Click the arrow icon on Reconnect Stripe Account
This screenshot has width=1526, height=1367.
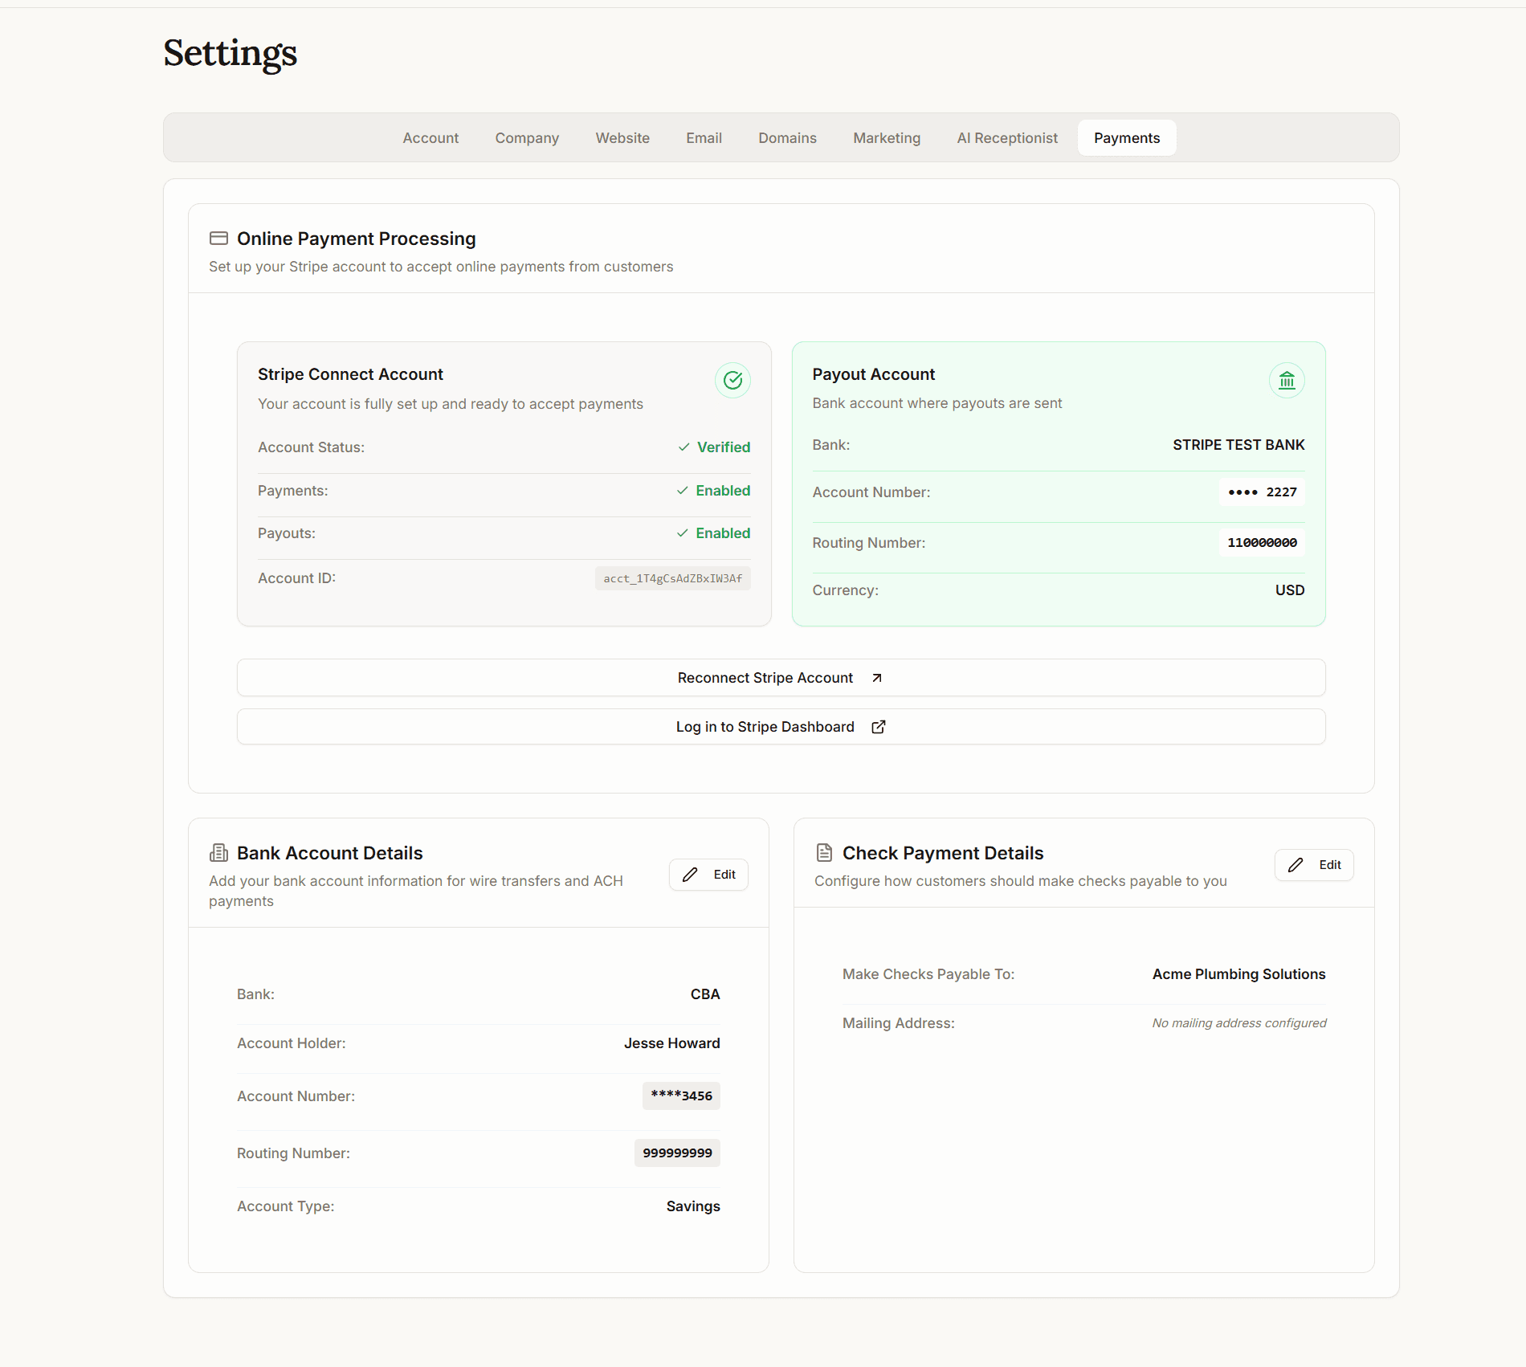[877, 678]
